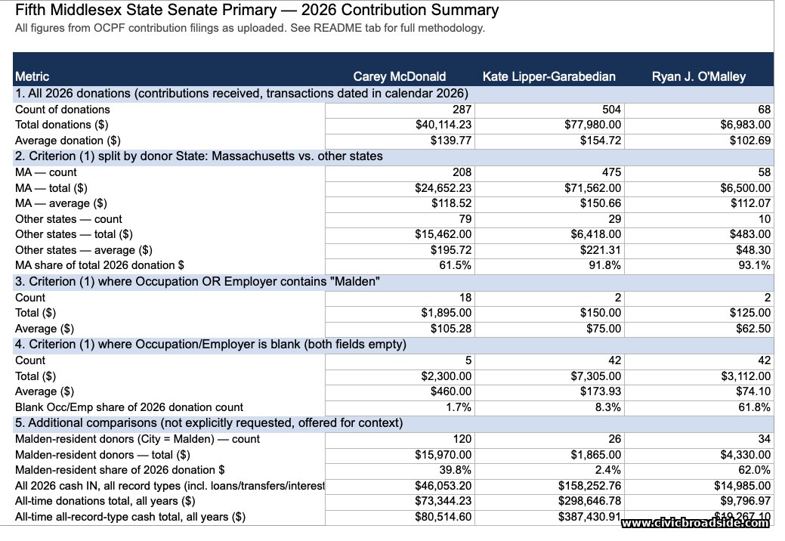Click 'Blank Occ/Emp share of 2026 donation count' label
Image resolution: width=785 pixels, height=541 pixels.
[129, 407]
